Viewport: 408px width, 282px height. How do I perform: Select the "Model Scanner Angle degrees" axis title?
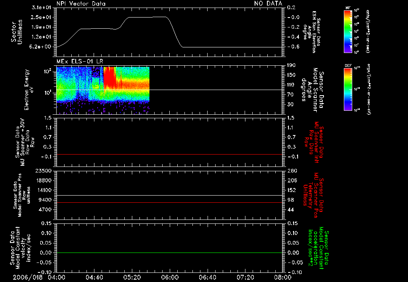tap(312, 90)
